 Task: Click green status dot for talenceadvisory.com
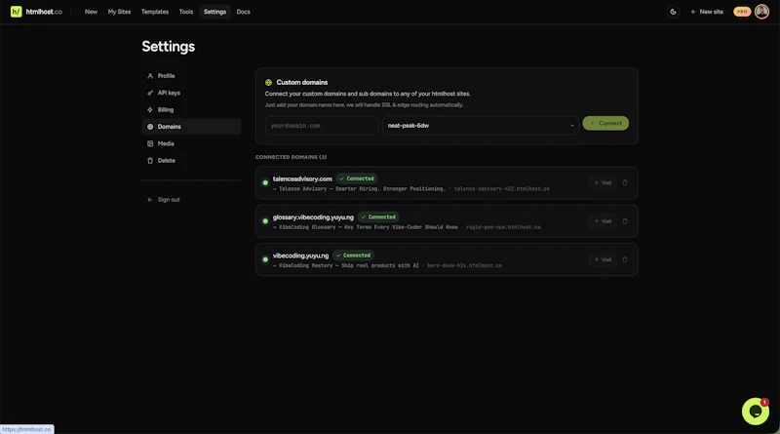(x=265, y=182)
